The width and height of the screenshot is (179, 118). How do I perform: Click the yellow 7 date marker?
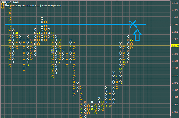pyautogui.click(x=81, y=113)
